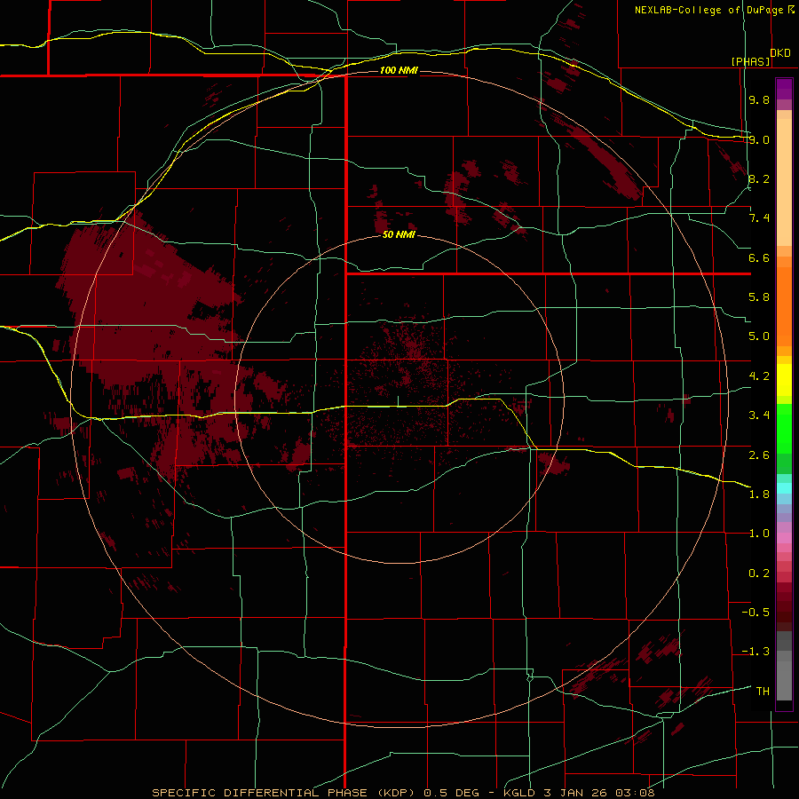Click the 1.8 value on the scale
The height and width of the screenshot is (799, 799).
tap(759, 494)
